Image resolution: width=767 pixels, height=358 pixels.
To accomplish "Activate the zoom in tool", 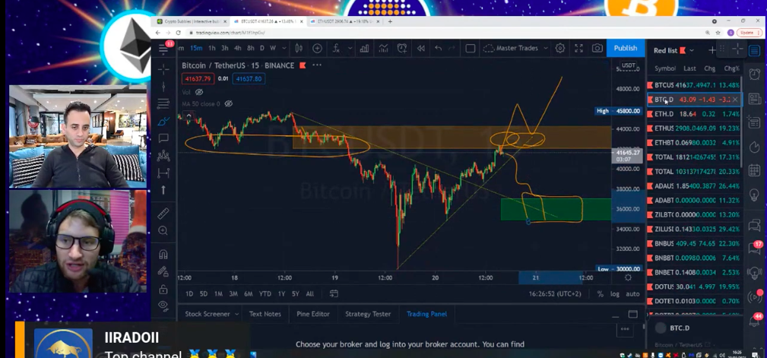I will [163, 230].
